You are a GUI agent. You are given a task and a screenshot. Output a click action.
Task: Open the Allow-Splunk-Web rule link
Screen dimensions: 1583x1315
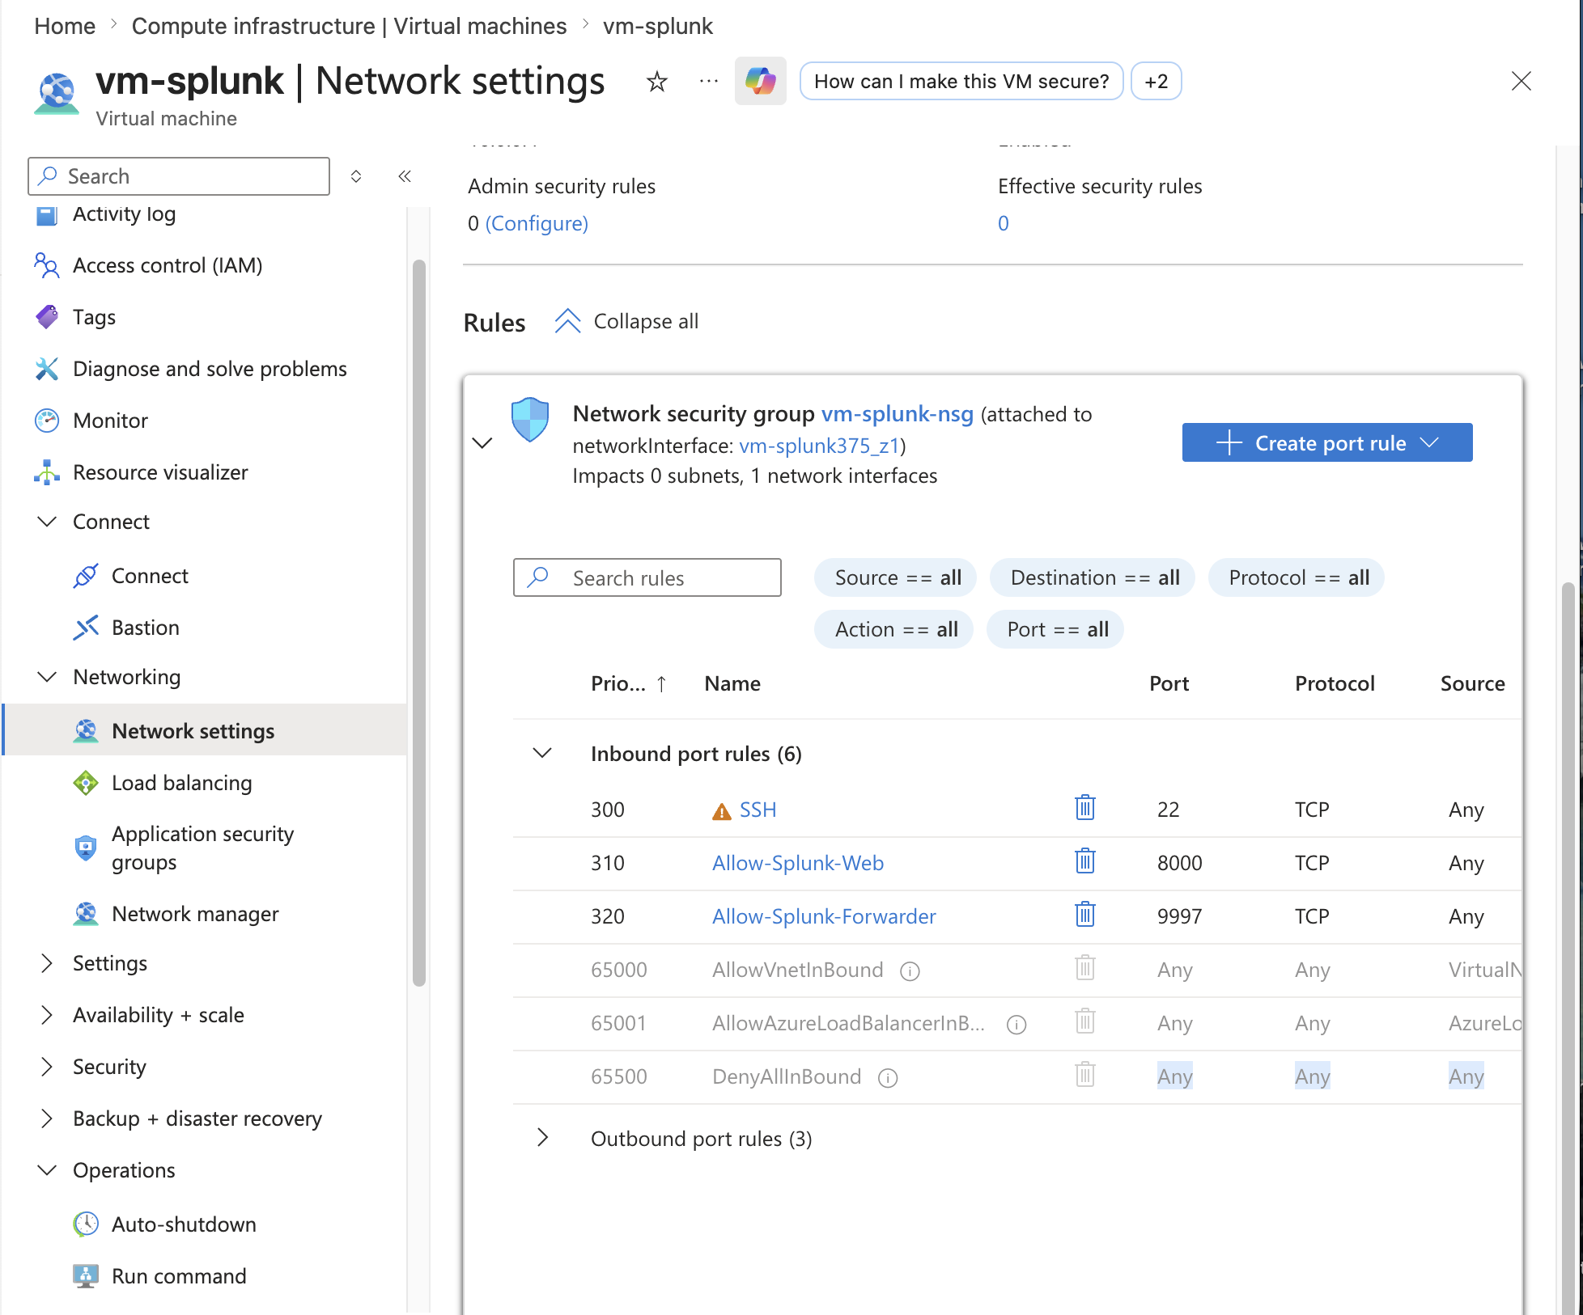[x=798, y=863]
